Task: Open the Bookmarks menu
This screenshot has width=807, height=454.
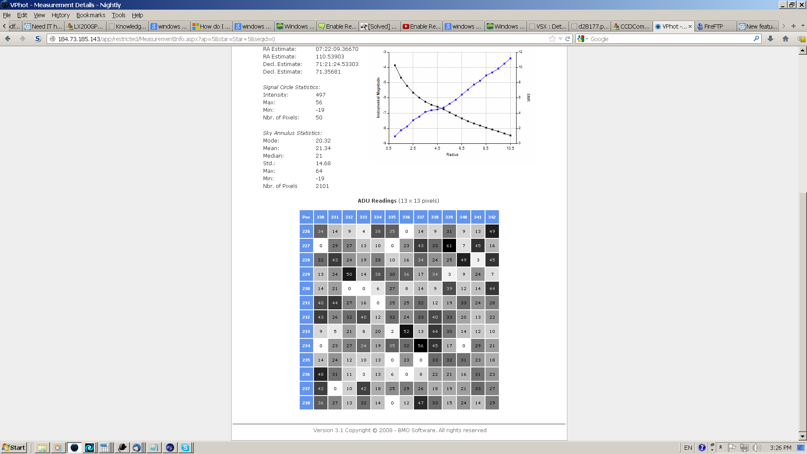Action: 90,15
